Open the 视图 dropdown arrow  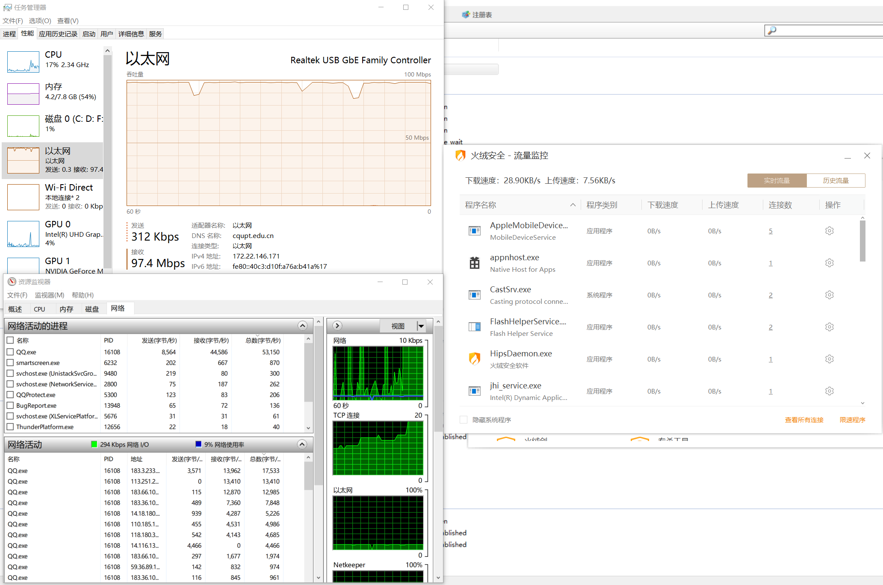[x=421, y=326]
